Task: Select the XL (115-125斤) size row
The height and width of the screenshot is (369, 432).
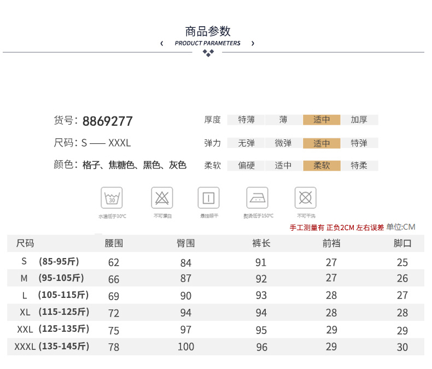Action: pos(54,312)
